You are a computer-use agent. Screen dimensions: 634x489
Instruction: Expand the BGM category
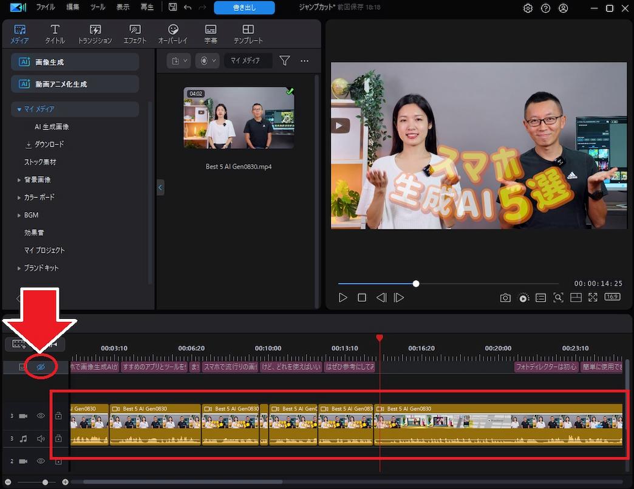point(19,215)
